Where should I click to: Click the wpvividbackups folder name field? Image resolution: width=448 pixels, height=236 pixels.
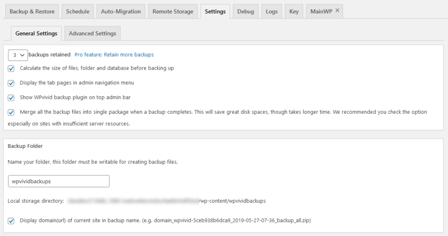click(59, 181)
